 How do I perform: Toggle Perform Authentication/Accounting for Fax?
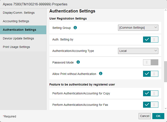coord(151,105)
